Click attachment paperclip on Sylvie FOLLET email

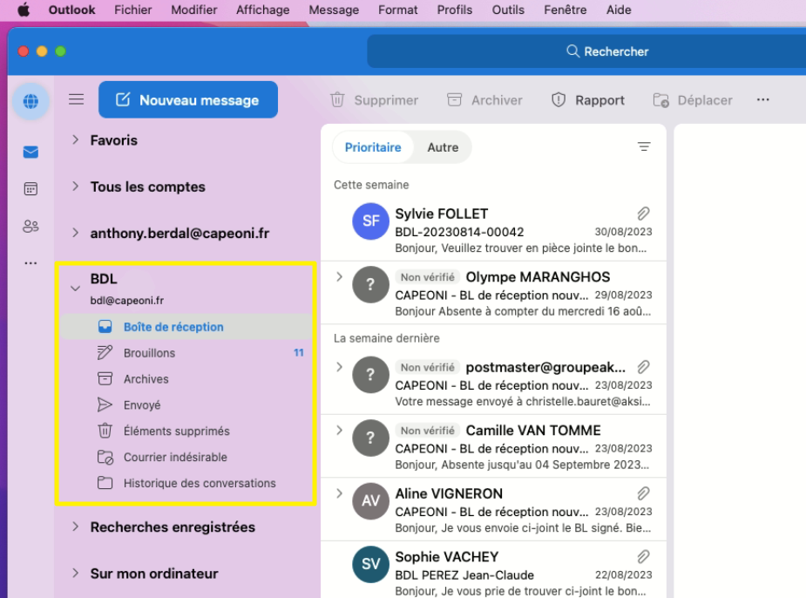coord(644,214)
